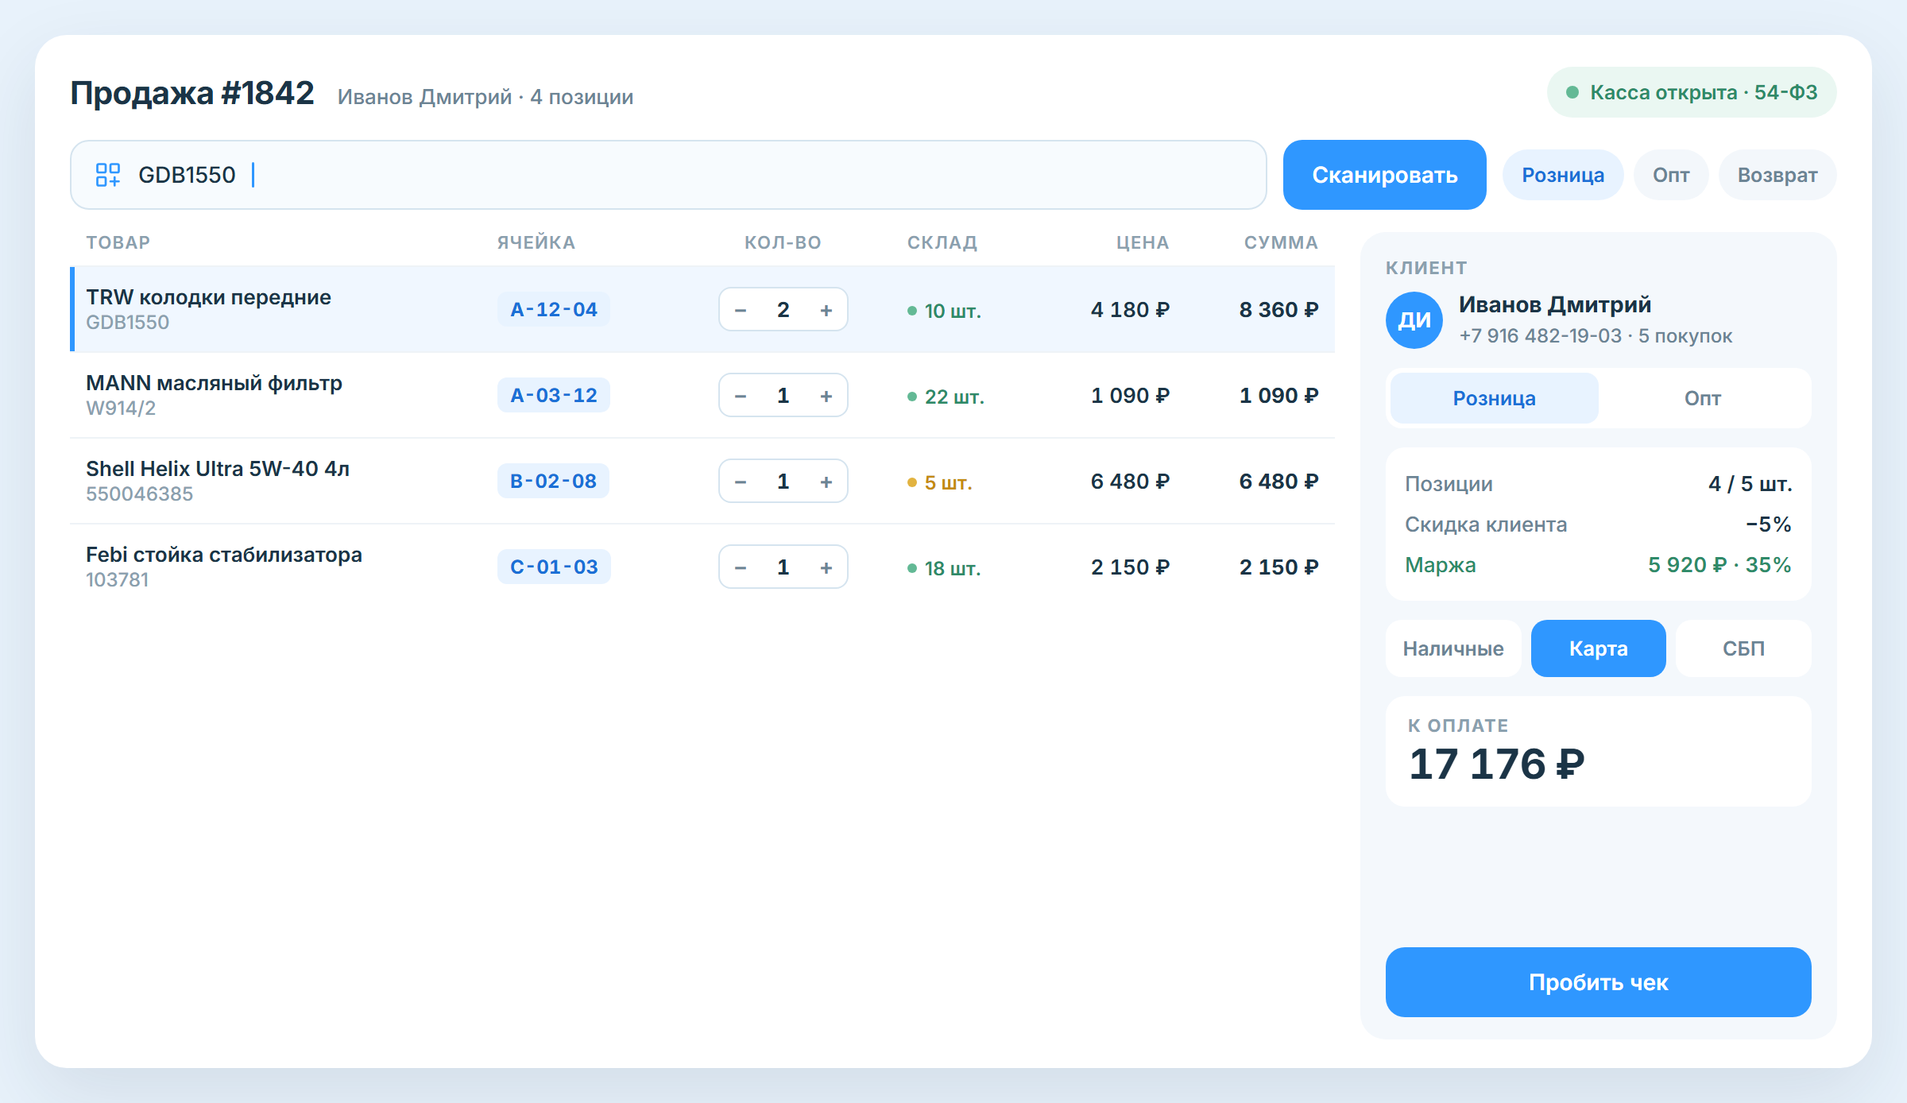
Task: Click stock indicator 10 шт.
Action: (x=944, y=311)
